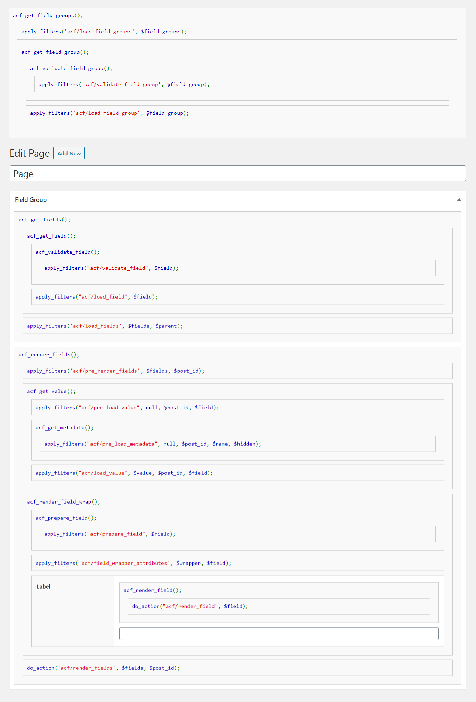Select the acf_get_field_groups(); line
Image resolution: width=476 pixels, height=702 pixels.
tap(48, 16)
